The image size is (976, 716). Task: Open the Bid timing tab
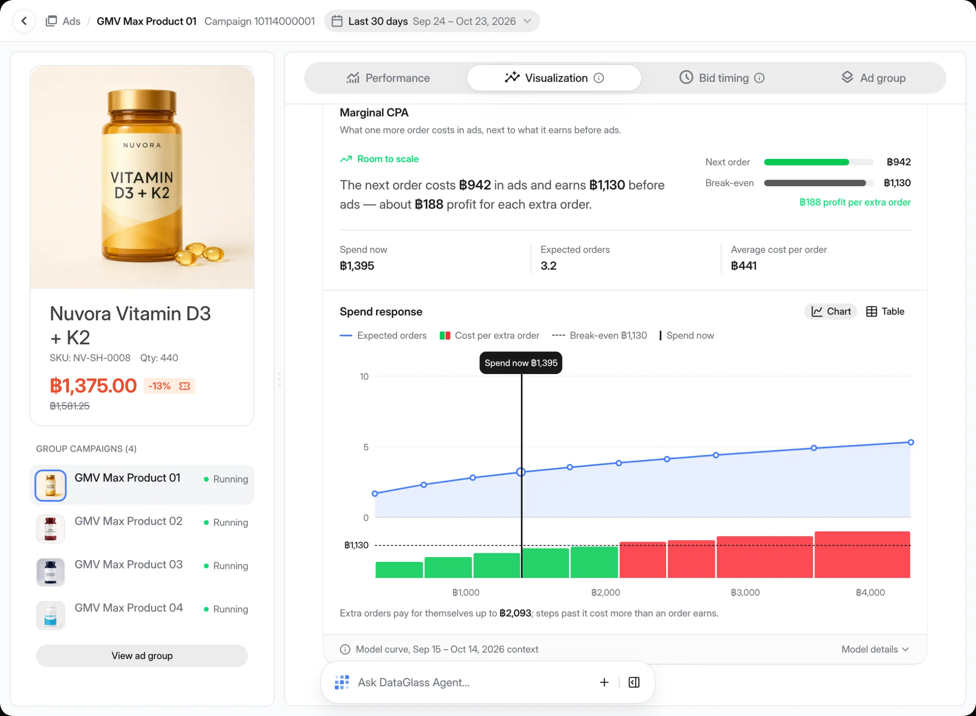tap(721, 78)
